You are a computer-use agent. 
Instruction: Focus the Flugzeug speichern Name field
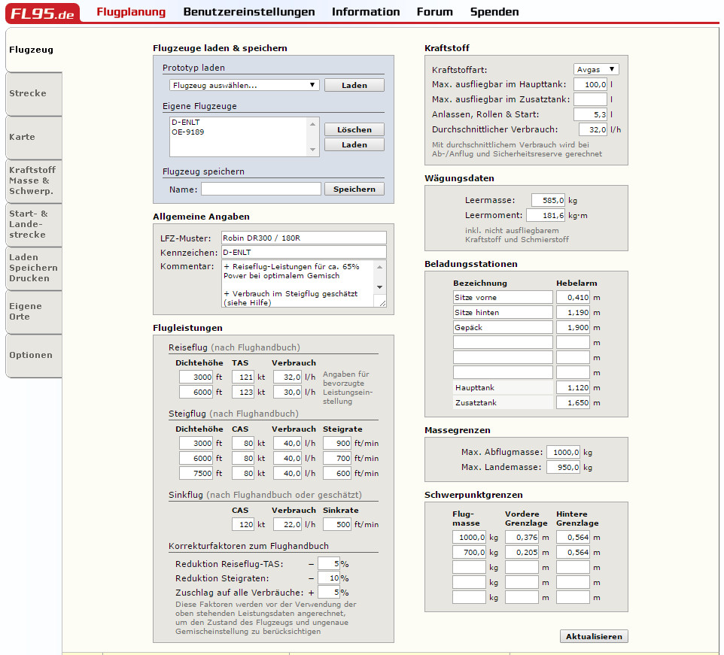coord(260,190)
